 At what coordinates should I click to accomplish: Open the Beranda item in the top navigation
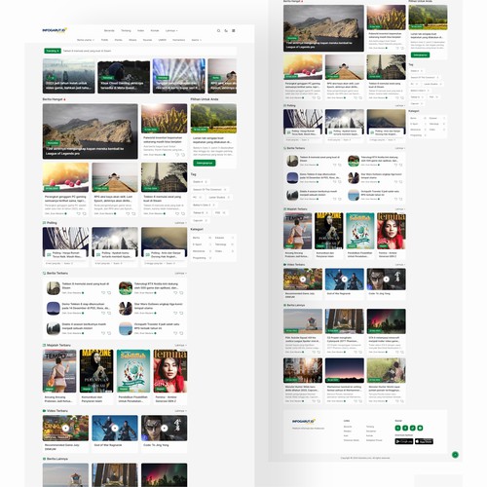click(x=109, y=30)
